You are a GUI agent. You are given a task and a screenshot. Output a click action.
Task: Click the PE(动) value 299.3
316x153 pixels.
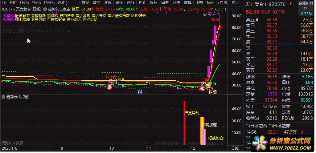307,118
